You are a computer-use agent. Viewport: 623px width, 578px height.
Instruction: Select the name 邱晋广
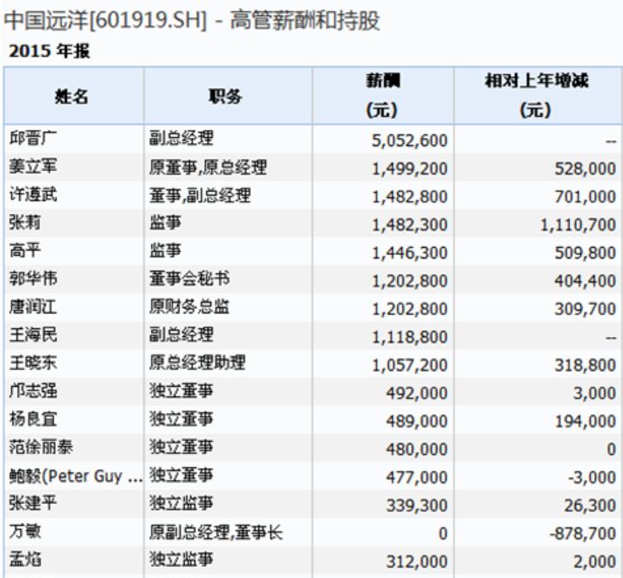(33, 138)
